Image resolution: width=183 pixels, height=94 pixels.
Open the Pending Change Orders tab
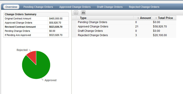38,7
